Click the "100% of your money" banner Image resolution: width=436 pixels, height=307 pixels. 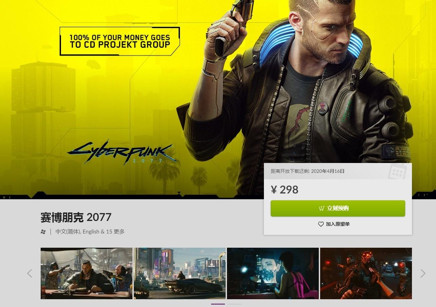[120, 41]
